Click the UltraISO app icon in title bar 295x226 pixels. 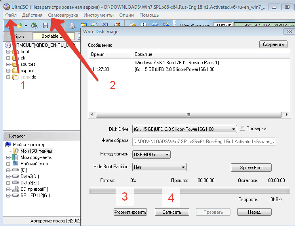pyautogui.click(x=7, y=7)
